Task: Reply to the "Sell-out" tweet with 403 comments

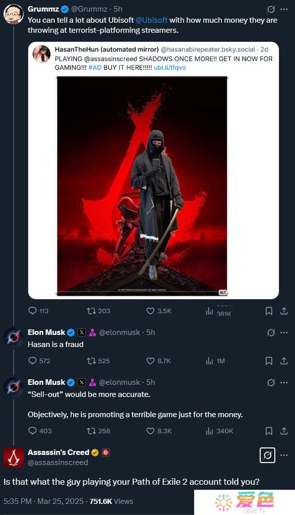Action: pyautogui.click(x=32, y=431)
